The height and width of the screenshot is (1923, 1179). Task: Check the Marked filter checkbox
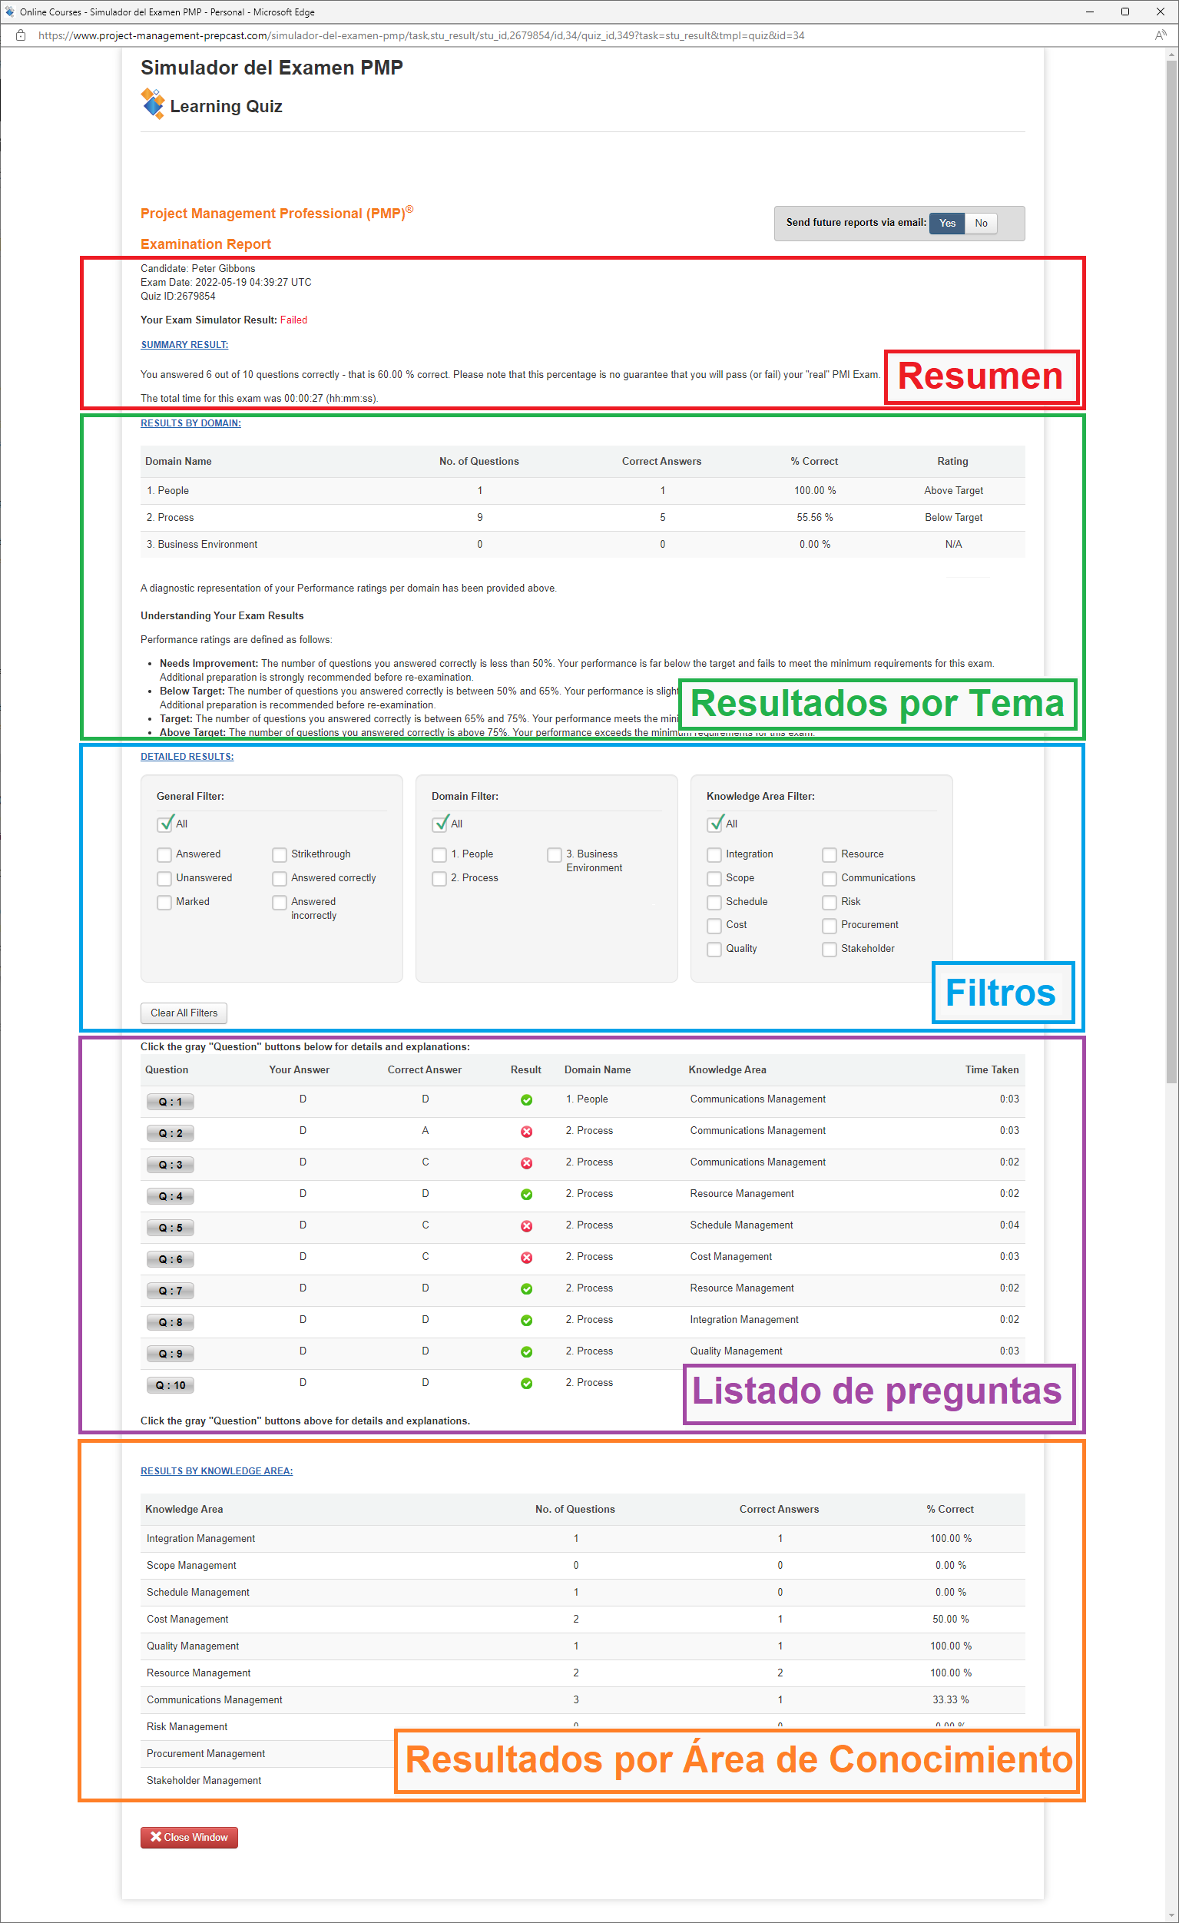pyautogui.click(x=164, y=902)
